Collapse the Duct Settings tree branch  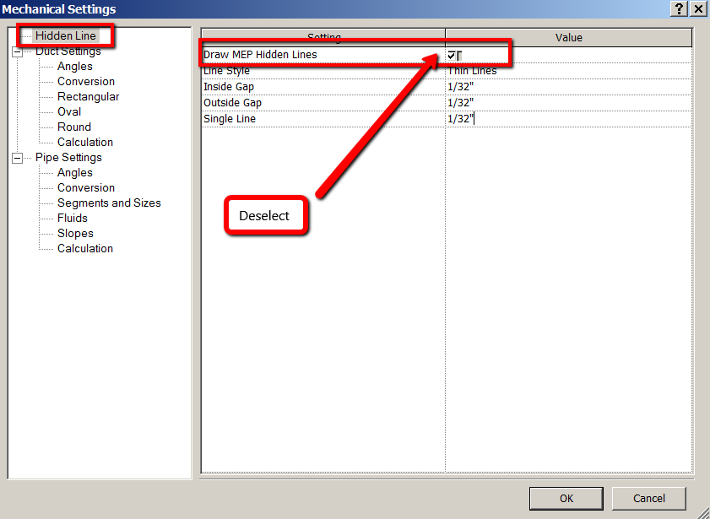(19, 51)
